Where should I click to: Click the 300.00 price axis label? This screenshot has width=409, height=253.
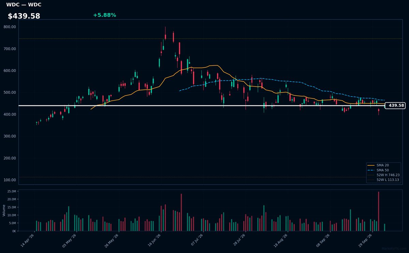[10, 136]
